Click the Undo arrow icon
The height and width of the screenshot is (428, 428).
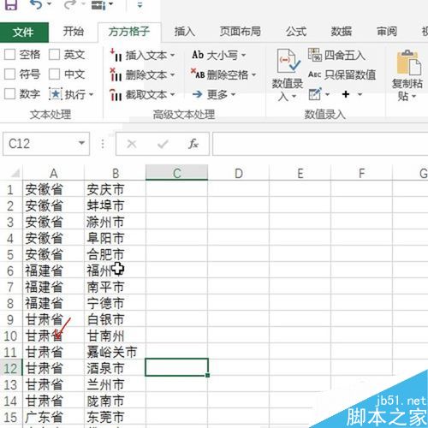[35, 4]
